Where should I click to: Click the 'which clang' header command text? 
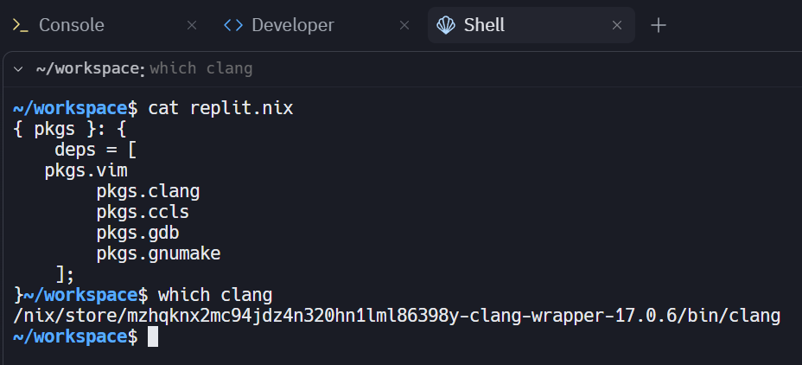click(x=200, y=68)
